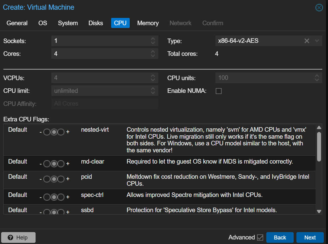Image resolution: width=328 pixels, height=244 pixels.
Task: Open the CPU Type dropdown arrow
Action: (317, 41)
